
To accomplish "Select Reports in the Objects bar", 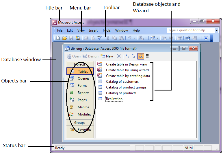I will point(80,93).
